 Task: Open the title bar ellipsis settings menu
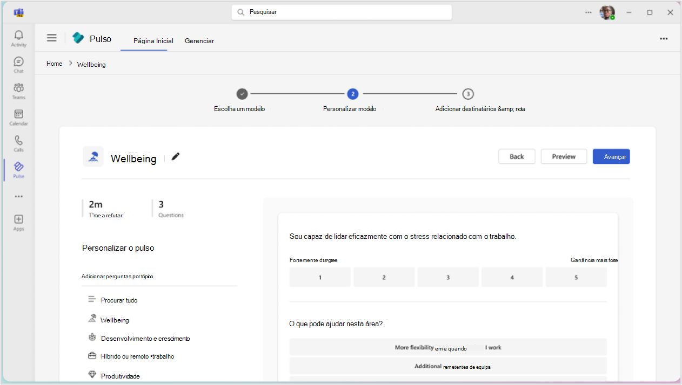(588, 12)
